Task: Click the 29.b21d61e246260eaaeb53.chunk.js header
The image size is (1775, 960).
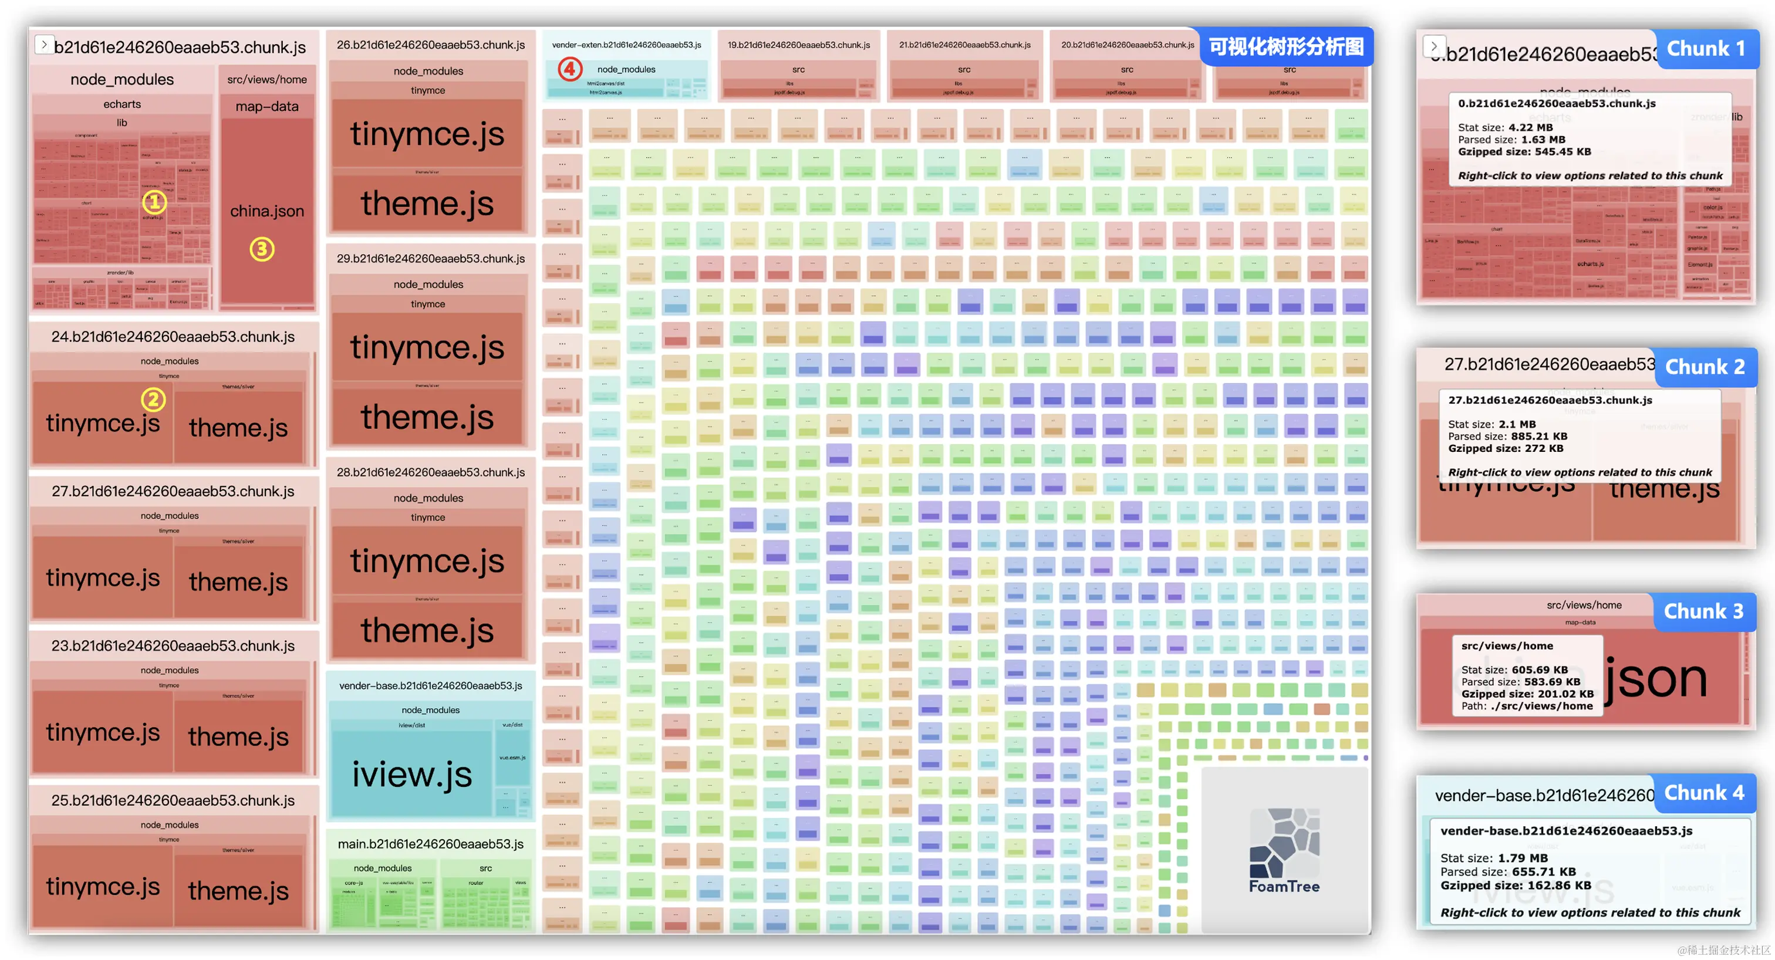Action: (431, 258)
